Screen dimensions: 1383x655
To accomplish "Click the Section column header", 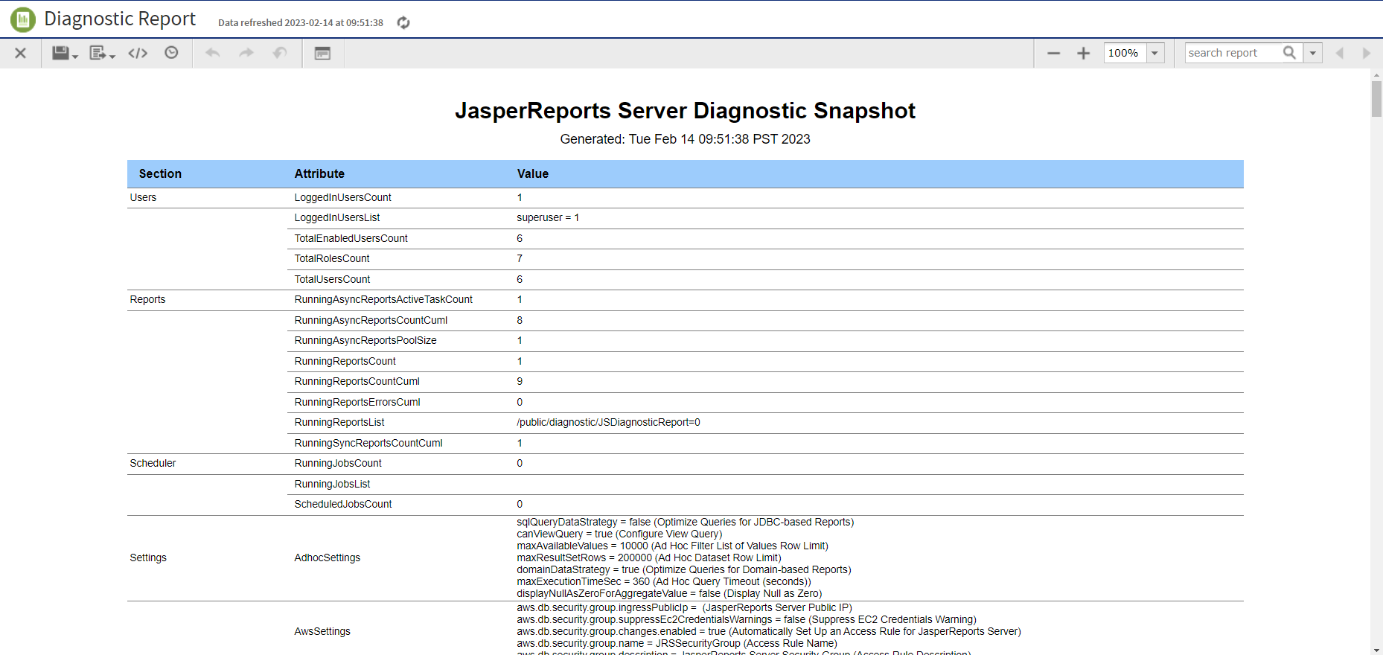I will [x=160, y=173].
